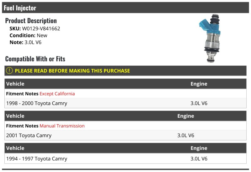Click the third table's Engine column header
Image resolution: width=251 pixels, height=172 pixels.
[199, 148]
